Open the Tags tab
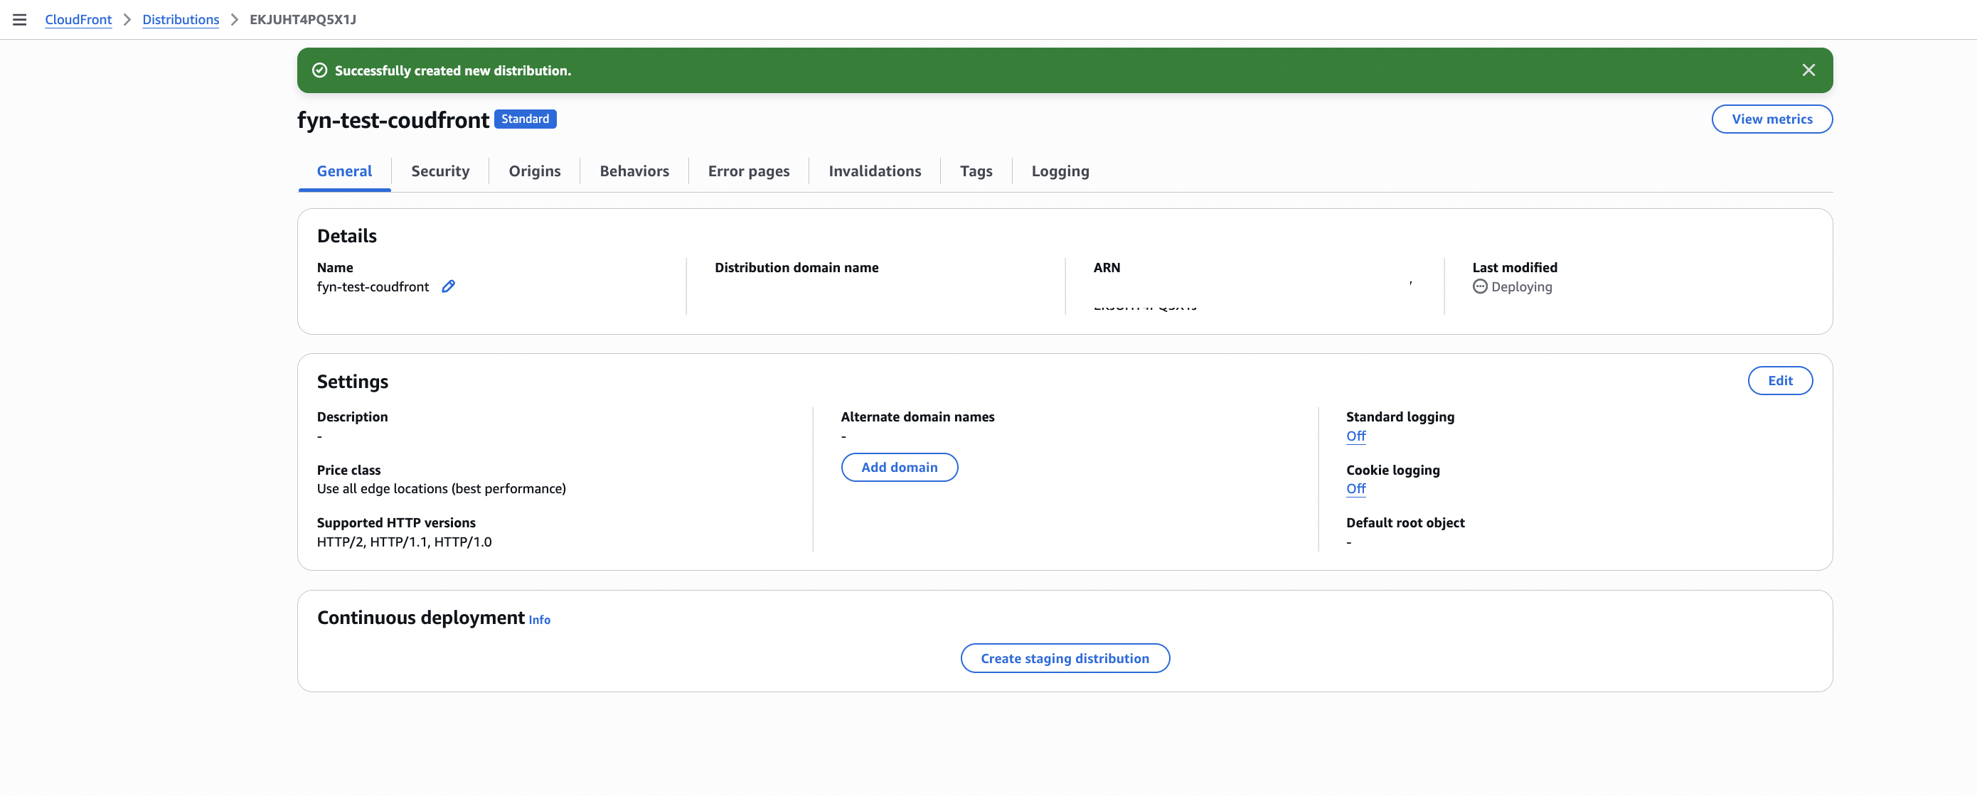 coord(976,171)
